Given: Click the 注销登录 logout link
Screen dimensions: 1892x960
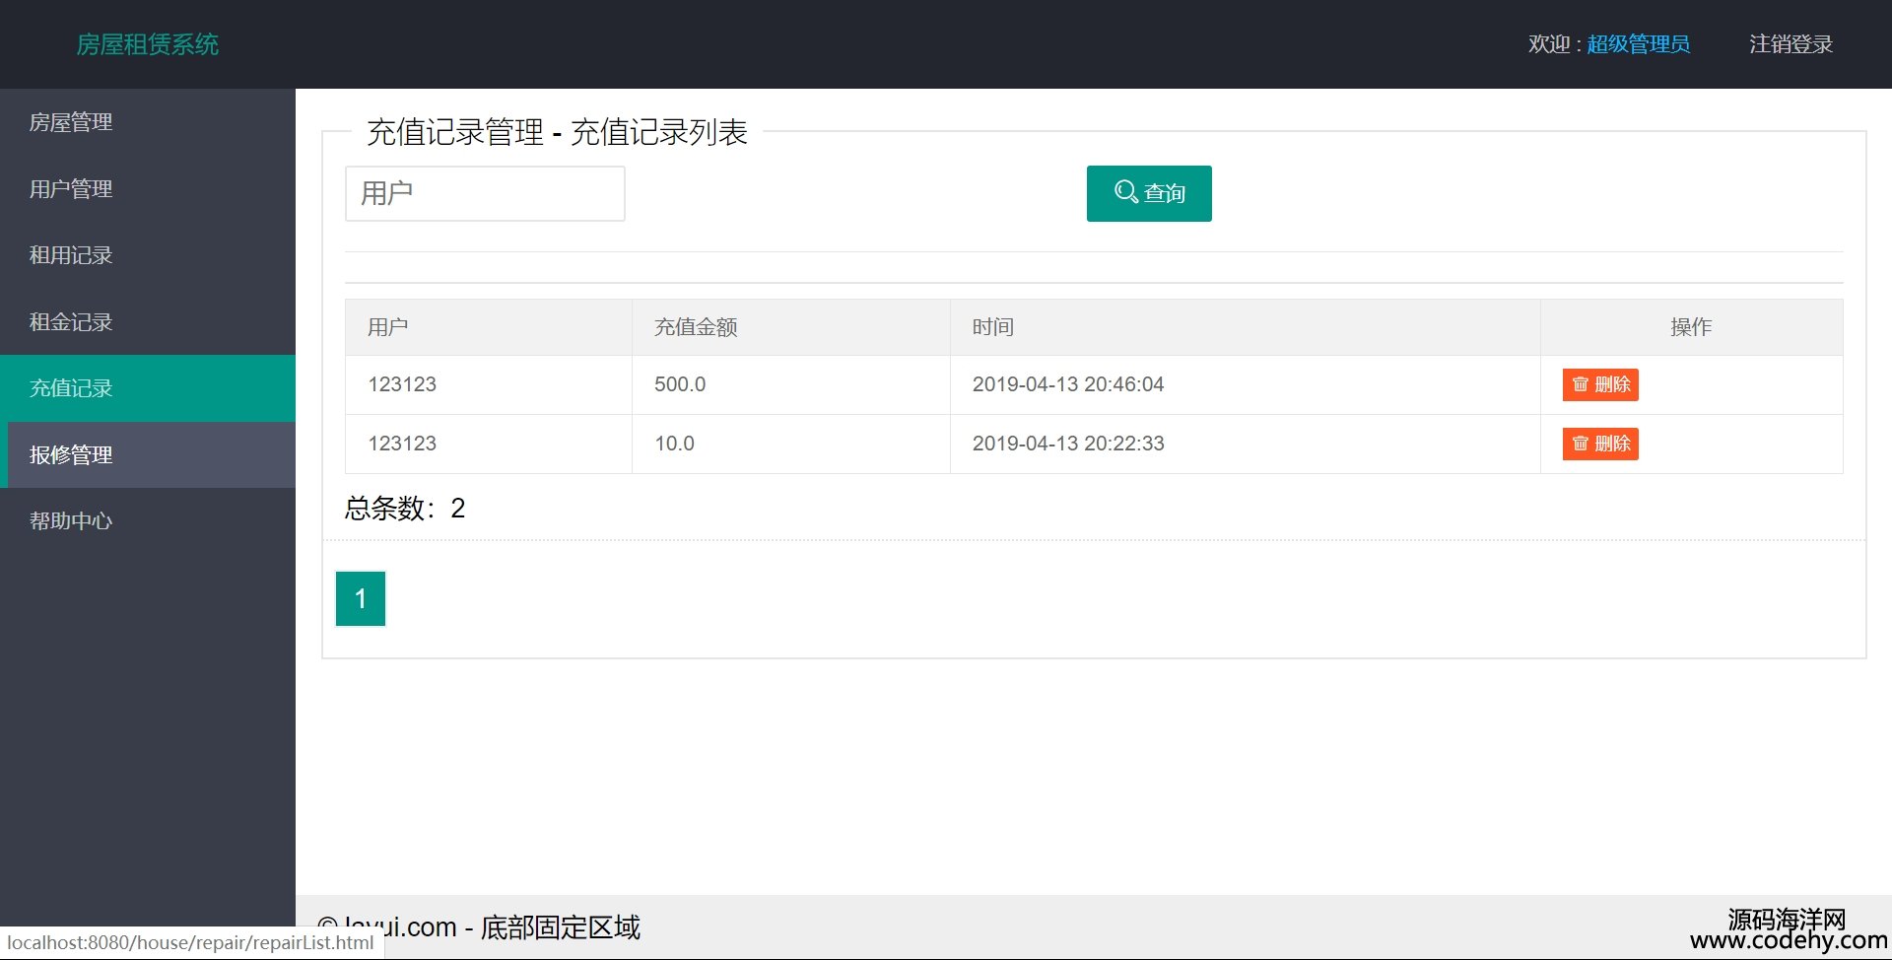Looking at the screenshot, I should pyautogui.click(x=1791, y=44).
